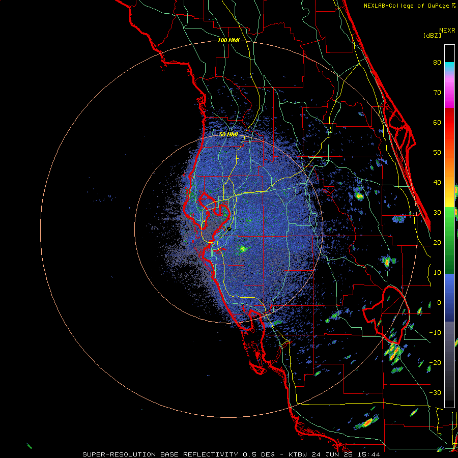Select the 50 value on the dBZ scale
Image resolution: width=458 pixels, height=458 pixels.
(x=437, y=153)
